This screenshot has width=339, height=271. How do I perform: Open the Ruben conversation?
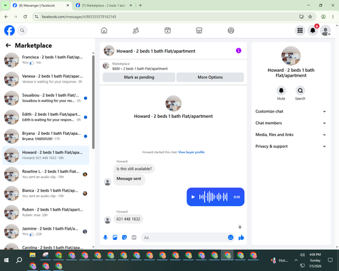coord(45,213)
